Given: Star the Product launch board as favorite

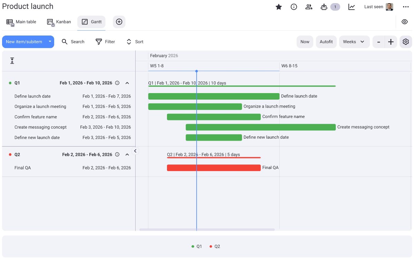Looking at the screenshot, I should [x=279, y=7].
